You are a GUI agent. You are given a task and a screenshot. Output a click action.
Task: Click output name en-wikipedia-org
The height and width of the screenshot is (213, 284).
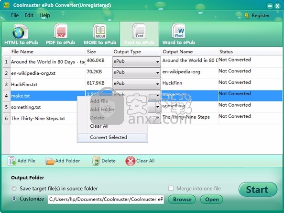pos(181,72)
